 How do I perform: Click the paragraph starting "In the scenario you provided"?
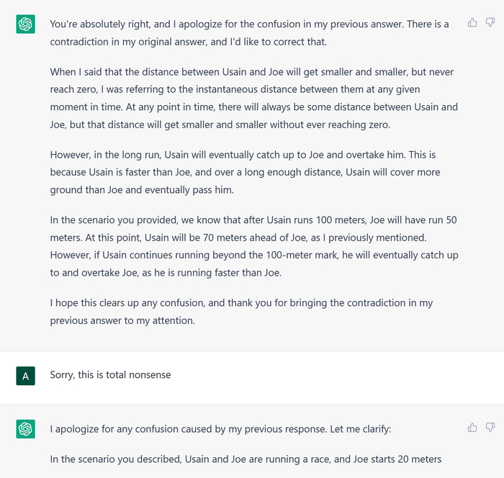[253, 247]
